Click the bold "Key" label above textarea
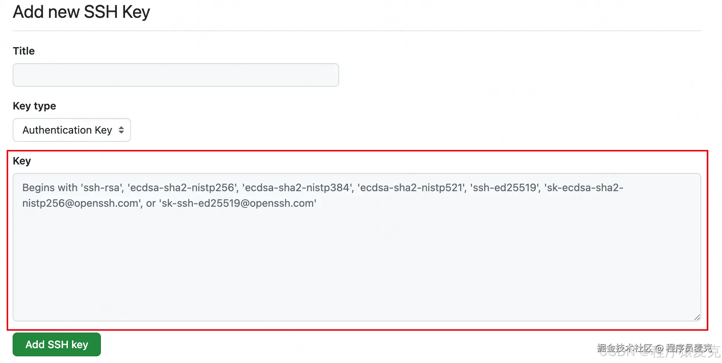Screen dimensions: 722x363 click(x=22, y=161)
